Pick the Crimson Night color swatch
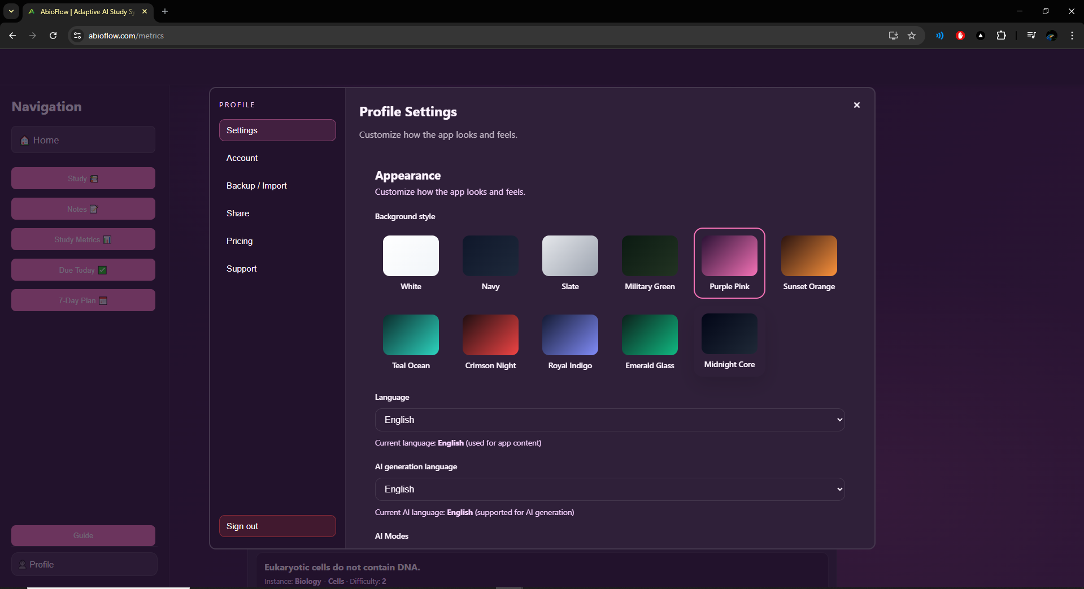1084x589 pixels. (490, 334)
